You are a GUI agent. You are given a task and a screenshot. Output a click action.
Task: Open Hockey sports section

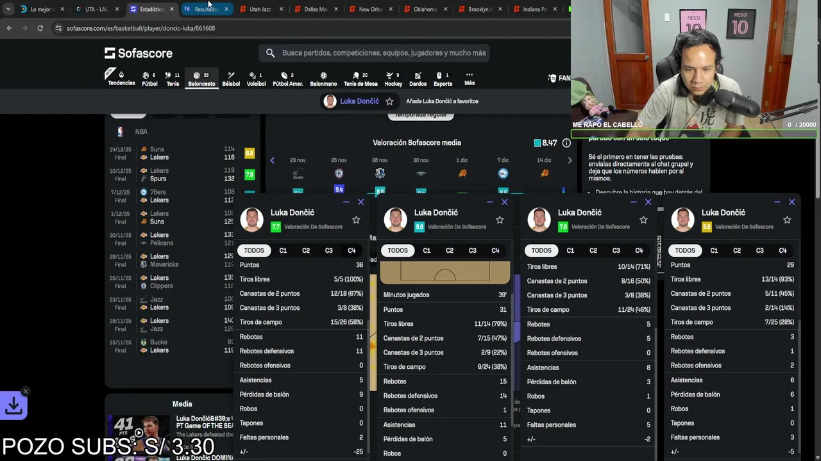tap(393, 78)
